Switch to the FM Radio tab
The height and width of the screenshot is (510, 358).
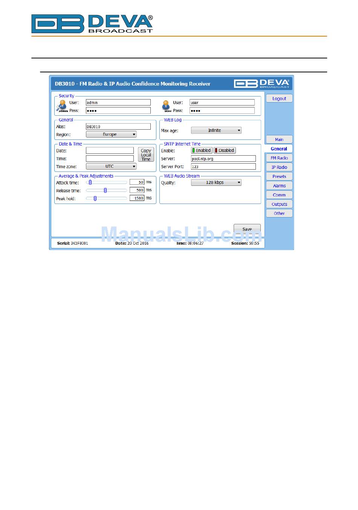pyautogui.click(x=279, y=158)
